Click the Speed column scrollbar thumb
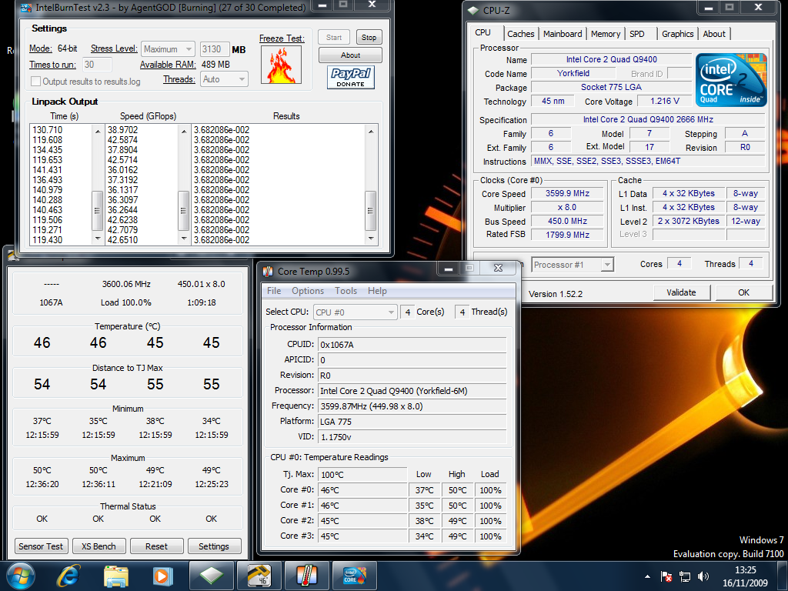This screenshot has height=591, width=788. [183, 211]
